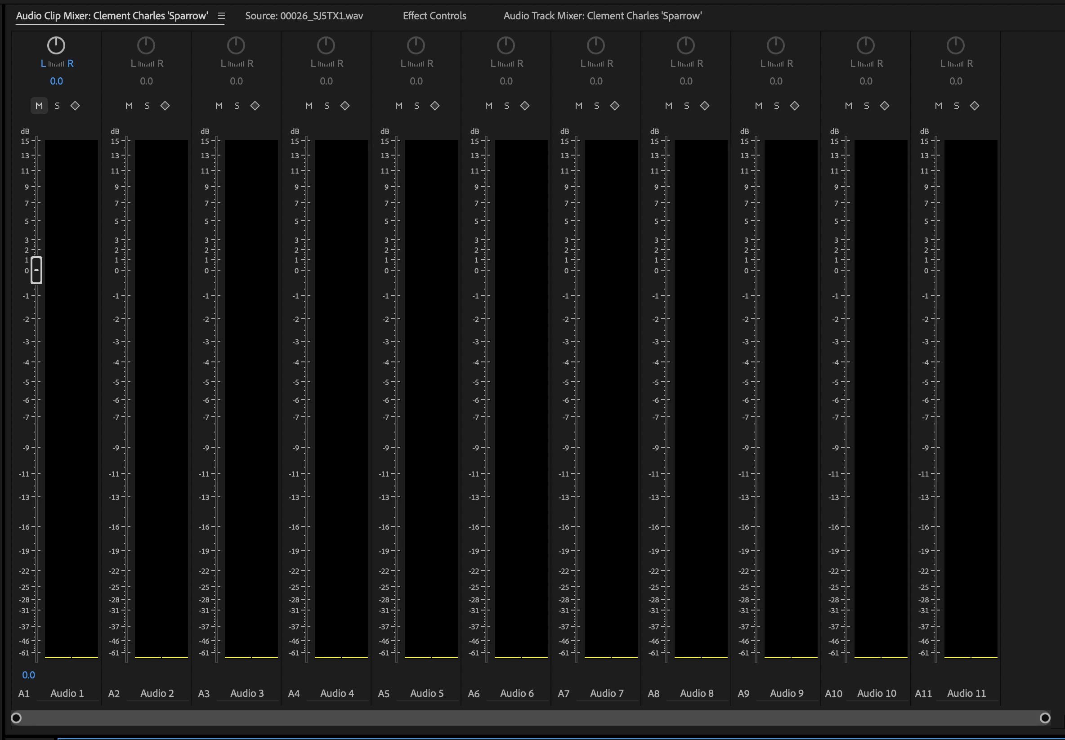The height and width of the screenshot is (740, 1065).
Task: Click the Audio 10 pan knob
Action: 866,45
